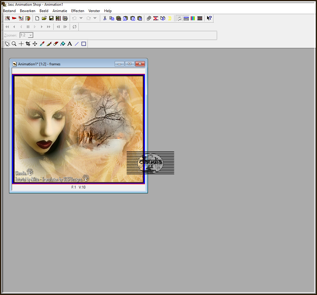This screenshot has height=295, width=317.
Task: Step back with the solid left arrow
Action: point(14,27)
